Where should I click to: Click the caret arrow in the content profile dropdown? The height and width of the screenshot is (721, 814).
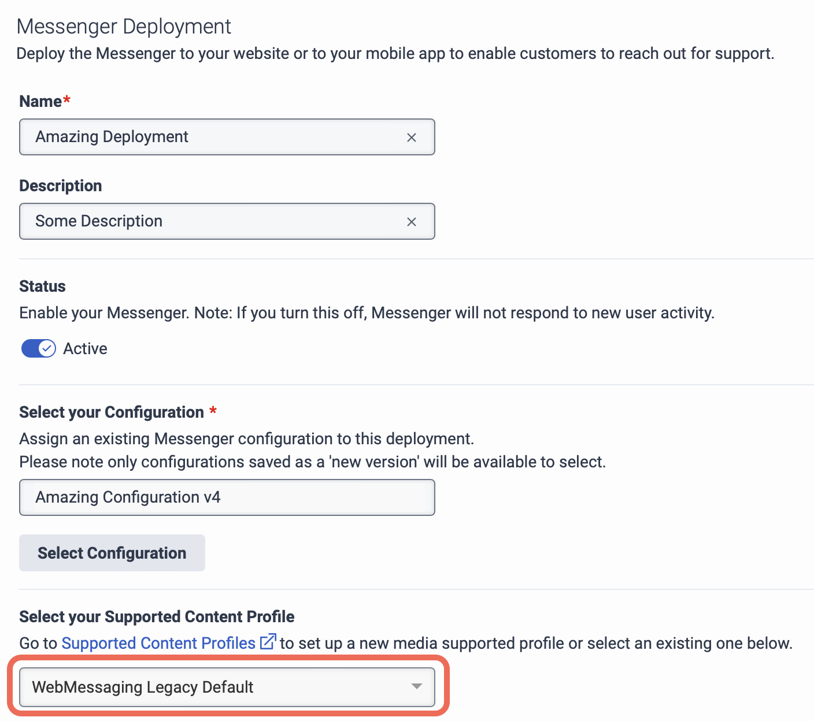pyautogui.click(x=416, y=686)
